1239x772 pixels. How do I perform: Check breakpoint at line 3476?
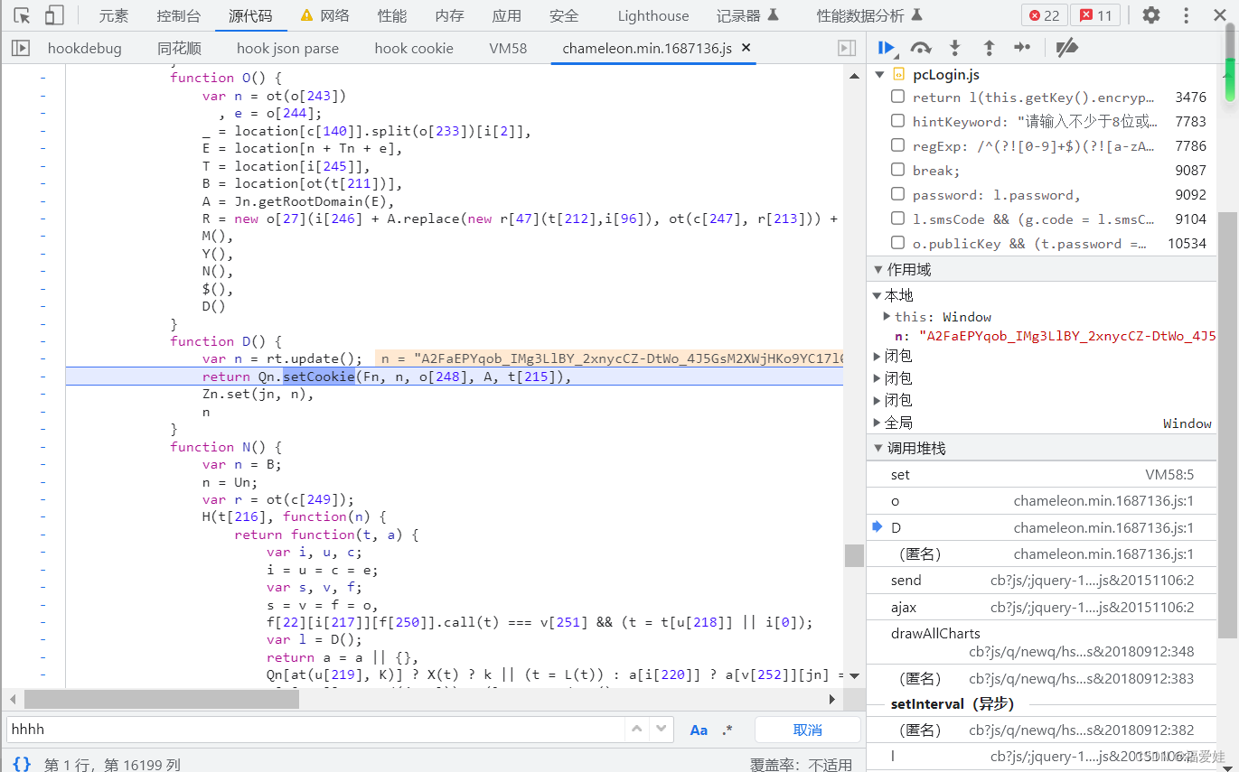click(x=897, y=97)
